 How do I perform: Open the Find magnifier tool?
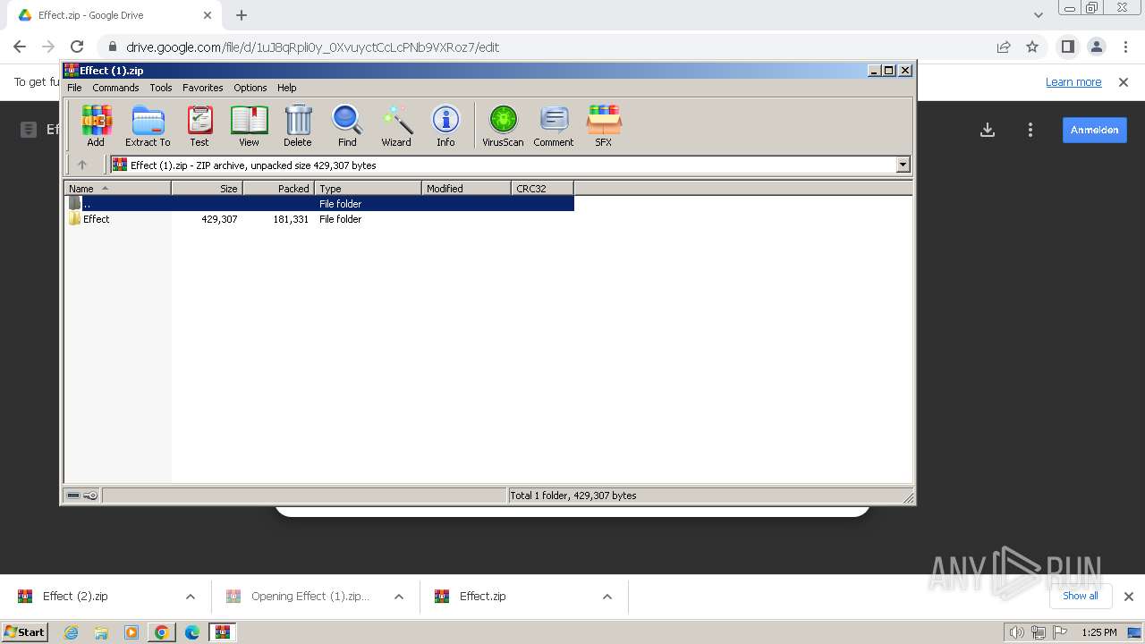point(347,125)
